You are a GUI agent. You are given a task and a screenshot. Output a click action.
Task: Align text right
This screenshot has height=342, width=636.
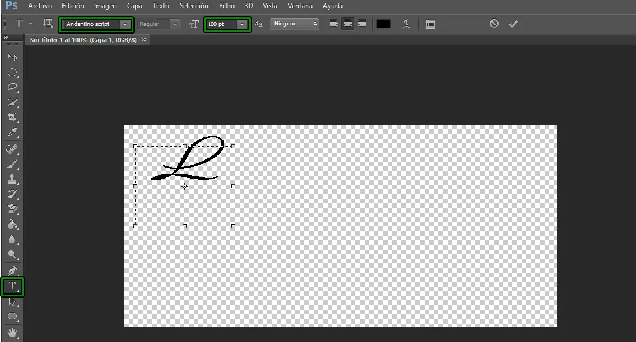click(x=362, y=24)
